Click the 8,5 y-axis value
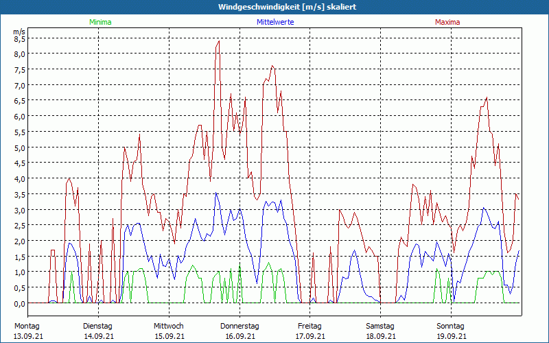This screenshot has width=549, height=343. pos(20,39)
